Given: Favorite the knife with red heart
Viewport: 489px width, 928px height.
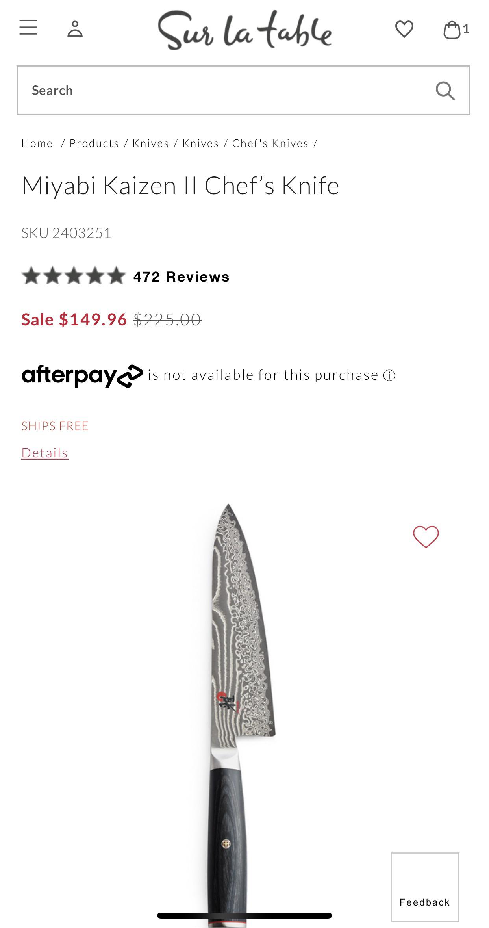Looking at the screenshot, I should click(426, 536).
